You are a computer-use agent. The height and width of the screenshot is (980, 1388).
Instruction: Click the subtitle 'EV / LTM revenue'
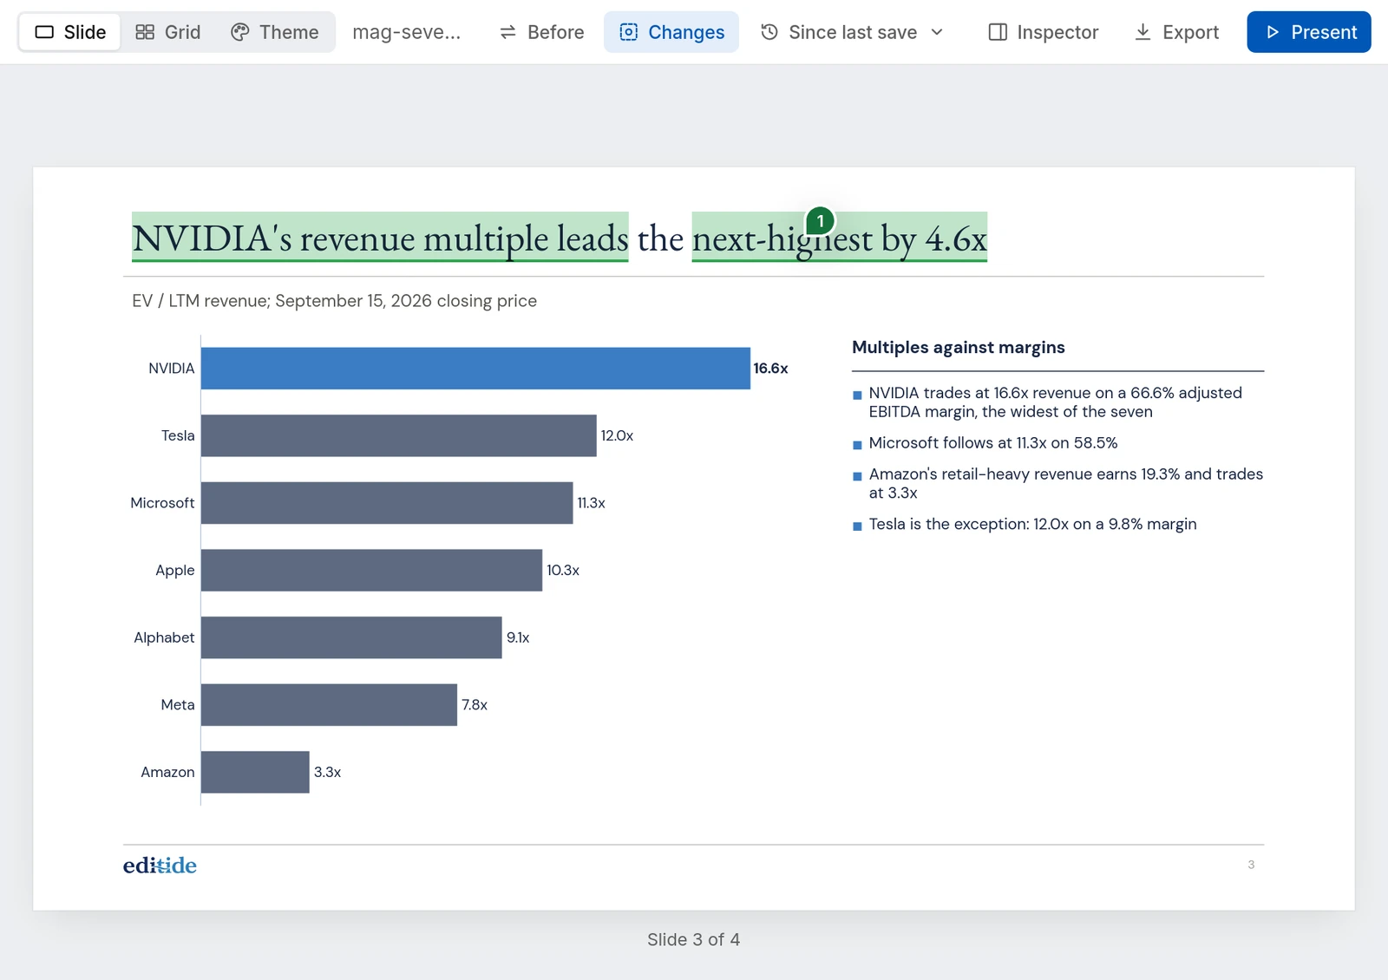[x=200, y=301]
